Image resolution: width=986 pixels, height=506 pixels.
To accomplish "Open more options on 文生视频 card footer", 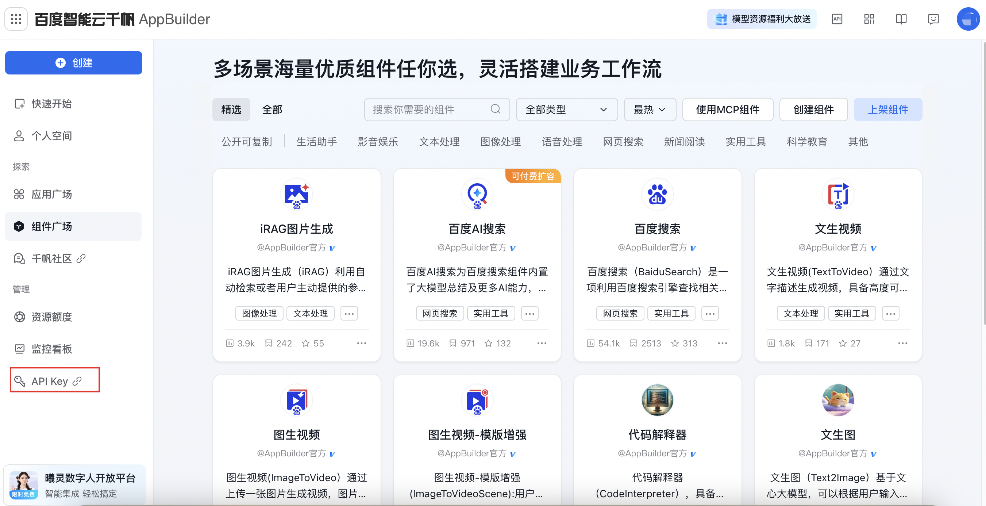I will (x=902, y=343).
